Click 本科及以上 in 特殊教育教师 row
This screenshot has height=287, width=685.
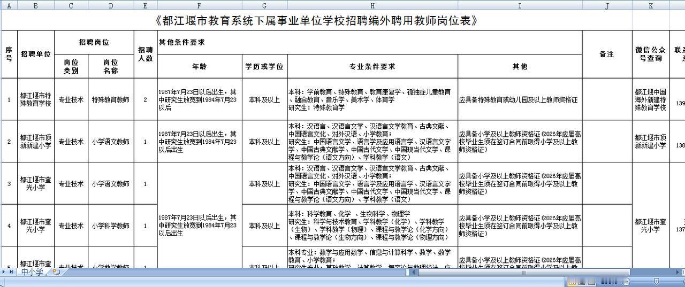tap(264, 99)
